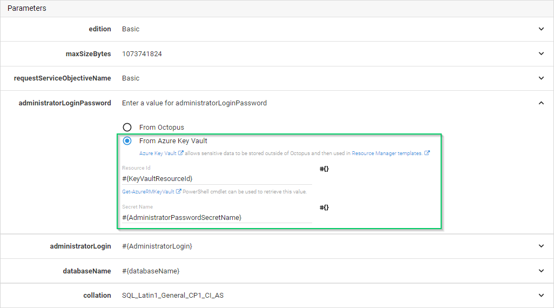Expand the edition parameter row
This screenshot has height=308, width=554.
pyautogui.click(x=541, y=29)
